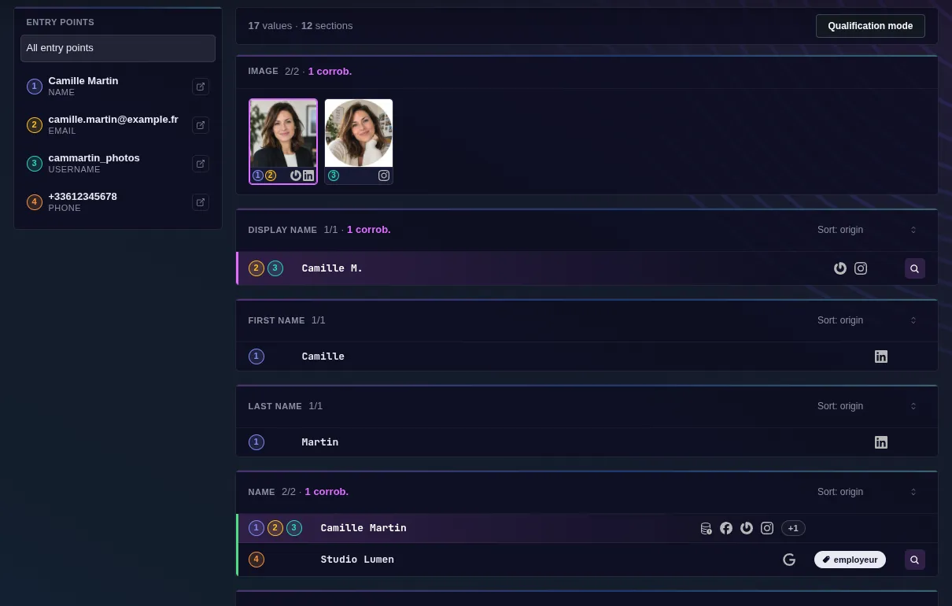
Task: Click Instagram source icon in Camille Martin row
Action: pos(767,528)
